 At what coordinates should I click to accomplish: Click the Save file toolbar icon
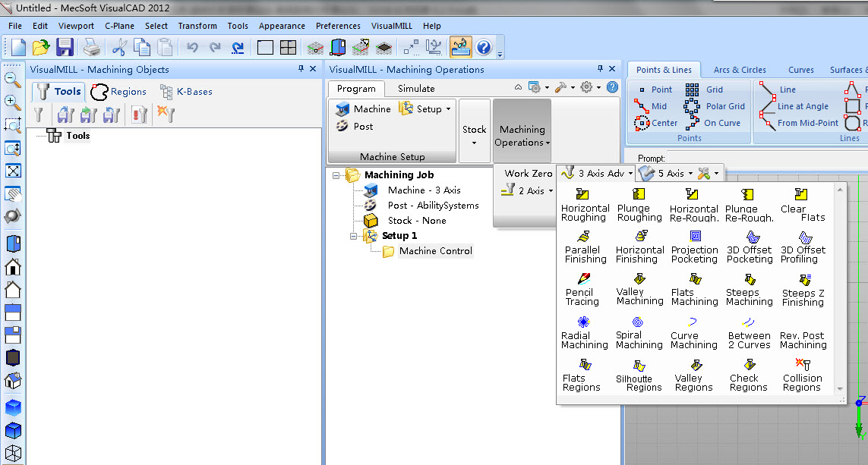(x=65, y=48)
